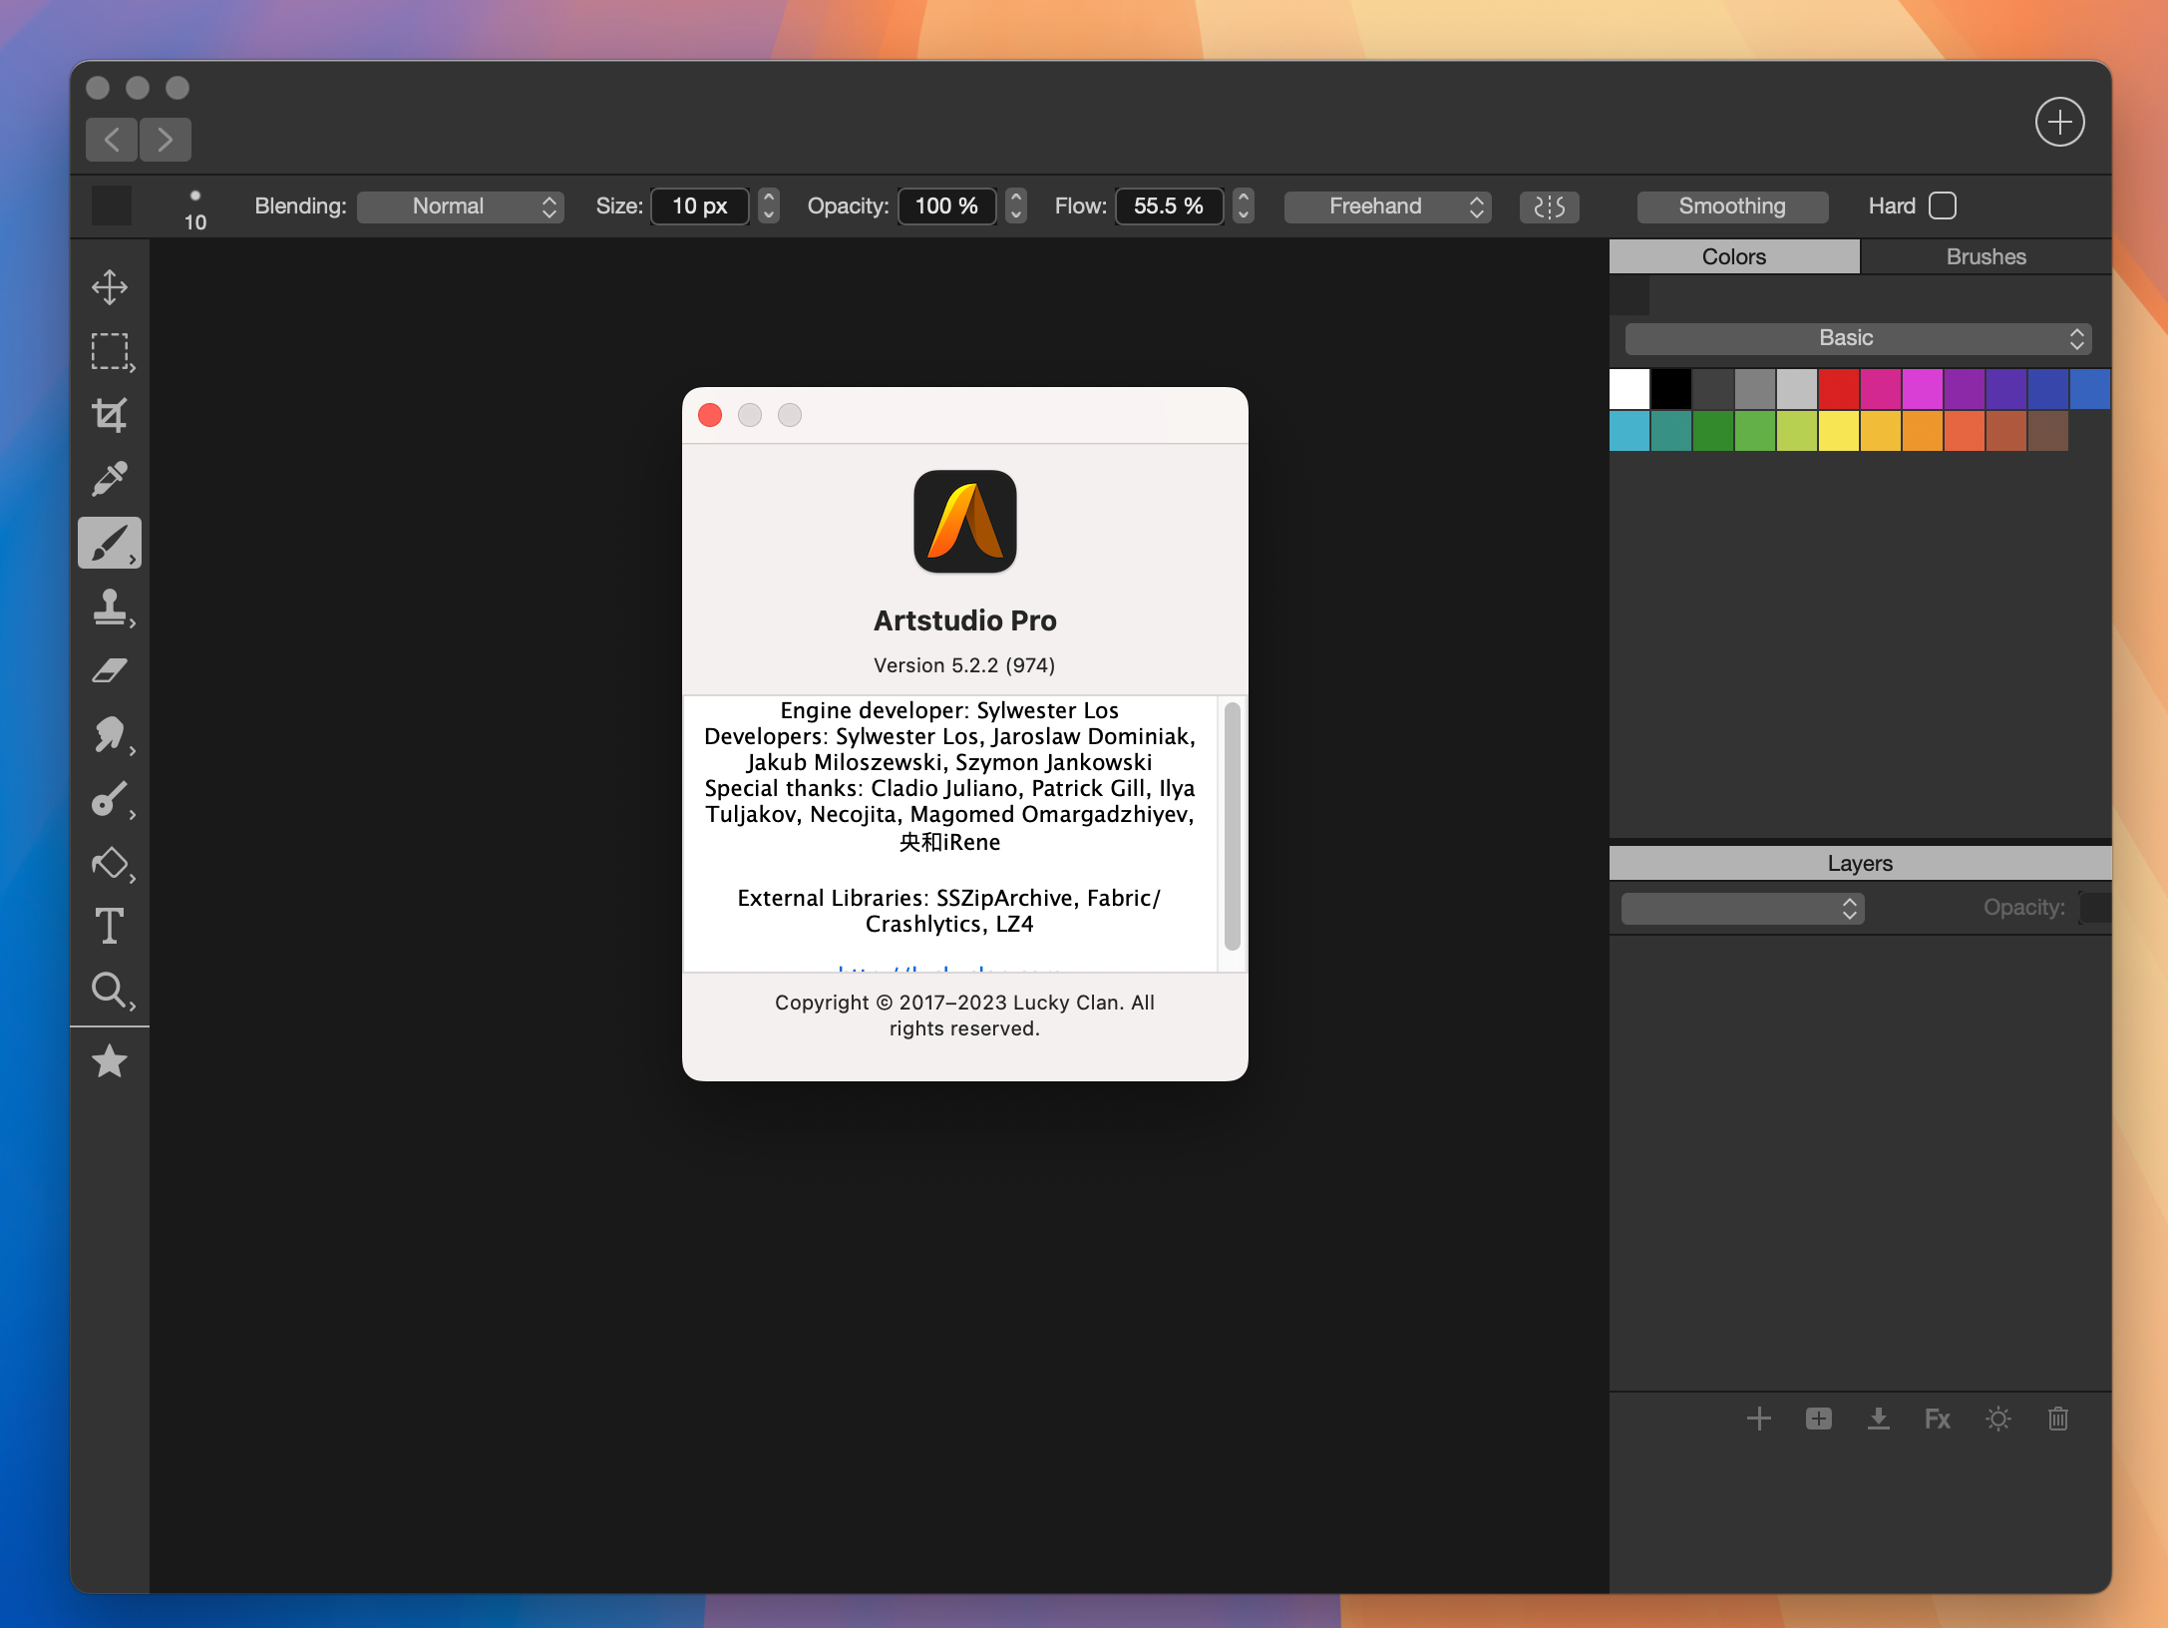2168x1628 pixels.
Task: Click the add new layer button
Action: coord(1758,1418)
